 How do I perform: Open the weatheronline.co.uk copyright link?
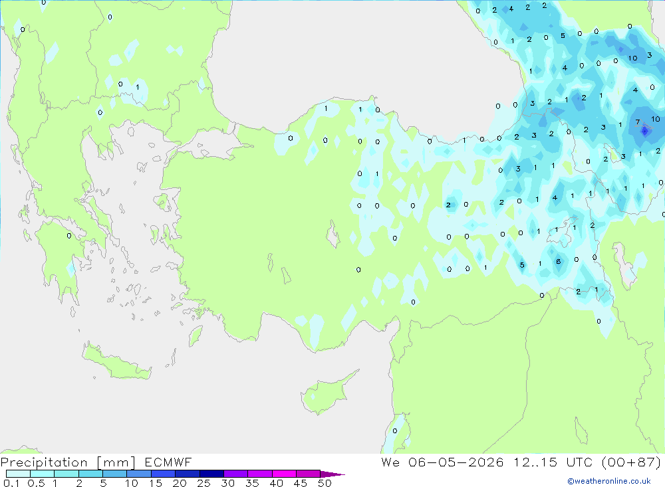click(x=609, y=481)
